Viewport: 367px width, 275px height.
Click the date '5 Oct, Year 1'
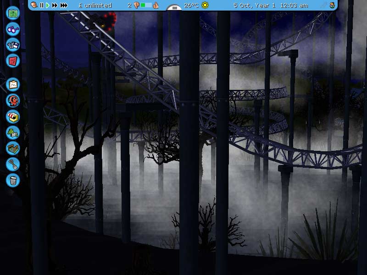point(255,5)
